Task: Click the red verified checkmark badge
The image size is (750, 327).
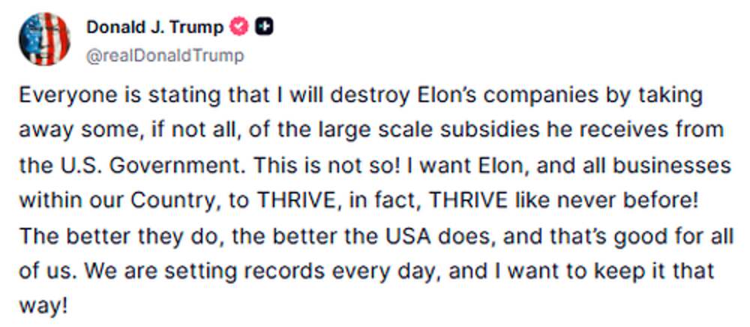Action: pyautogui.click(x=240, y=27)
